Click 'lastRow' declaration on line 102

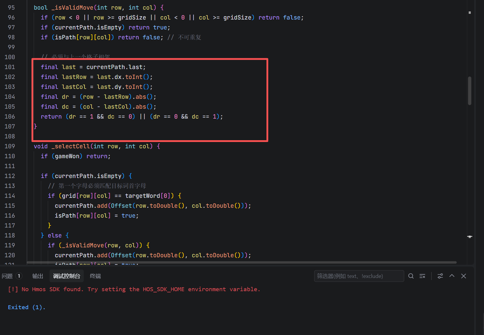click(74, 77)
